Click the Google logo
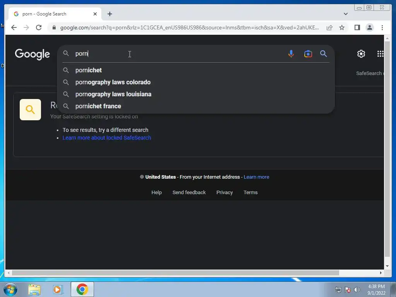This screenshot has width=396, height=297. (32, 54)
